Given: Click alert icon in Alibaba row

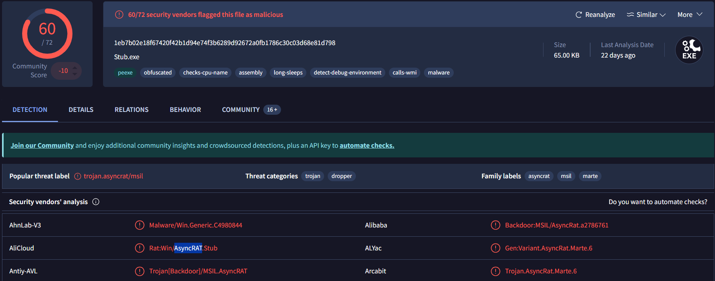Looking at the screenshot, I should (x=496, y=225).
